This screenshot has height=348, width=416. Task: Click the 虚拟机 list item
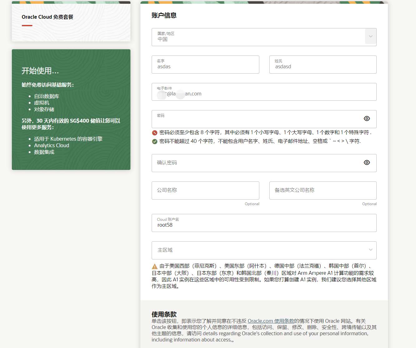(42, 103)
